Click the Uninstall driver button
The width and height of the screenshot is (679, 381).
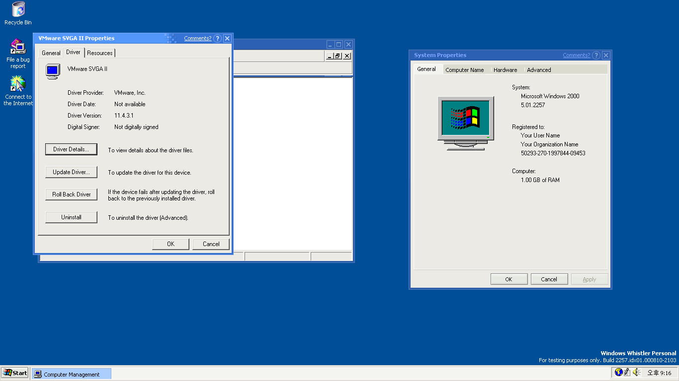pyautogui.click(x=71, y=217)
